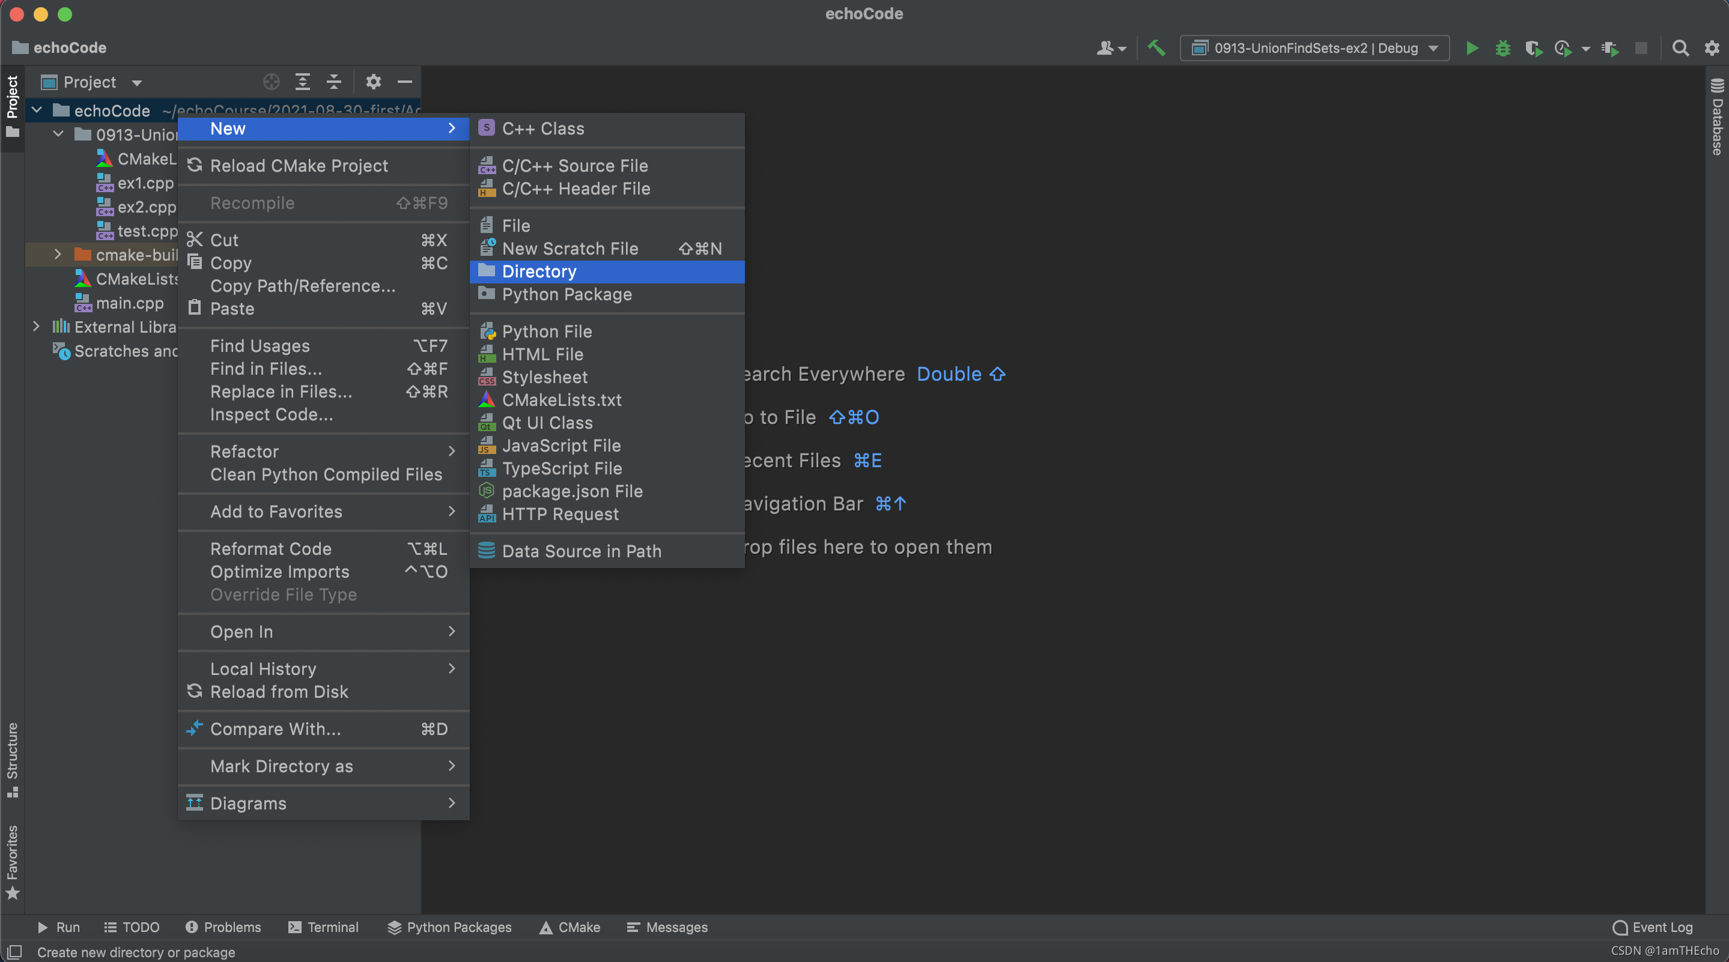This screenshot has height=962, width=1729.
Task: Click the Debug bug icon
Action: 1503,48
